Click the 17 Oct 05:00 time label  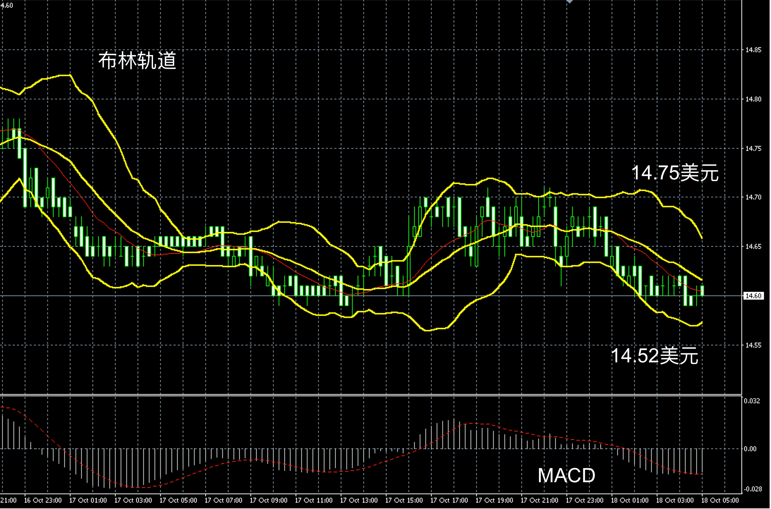click(178, 501)
